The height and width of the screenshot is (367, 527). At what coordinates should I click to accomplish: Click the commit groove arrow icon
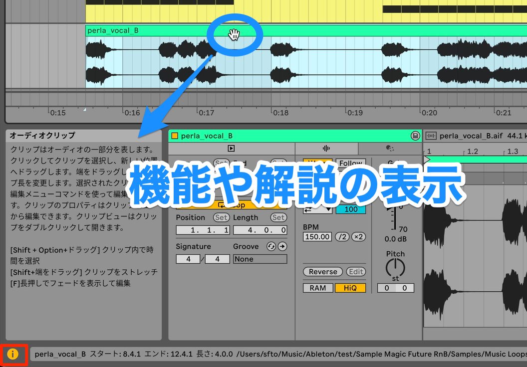(282, 246)
